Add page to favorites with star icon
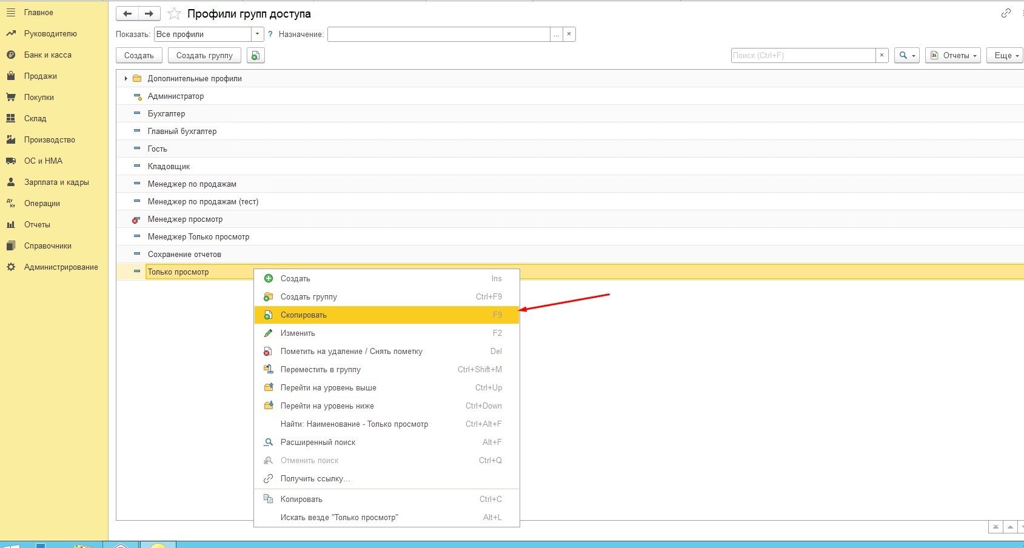 pos(174,13)
